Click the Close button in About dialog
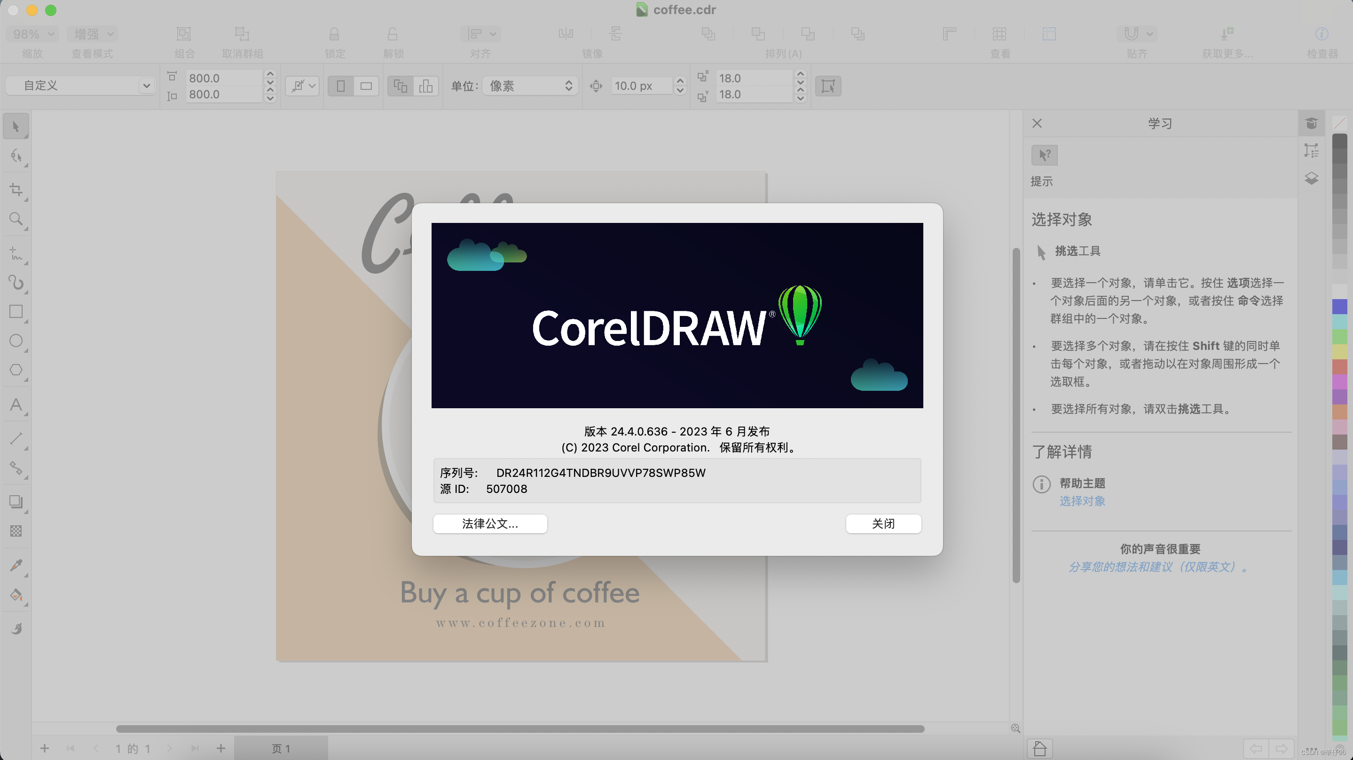This screenshot has width=1353, height=760. (x=883, y=523)
